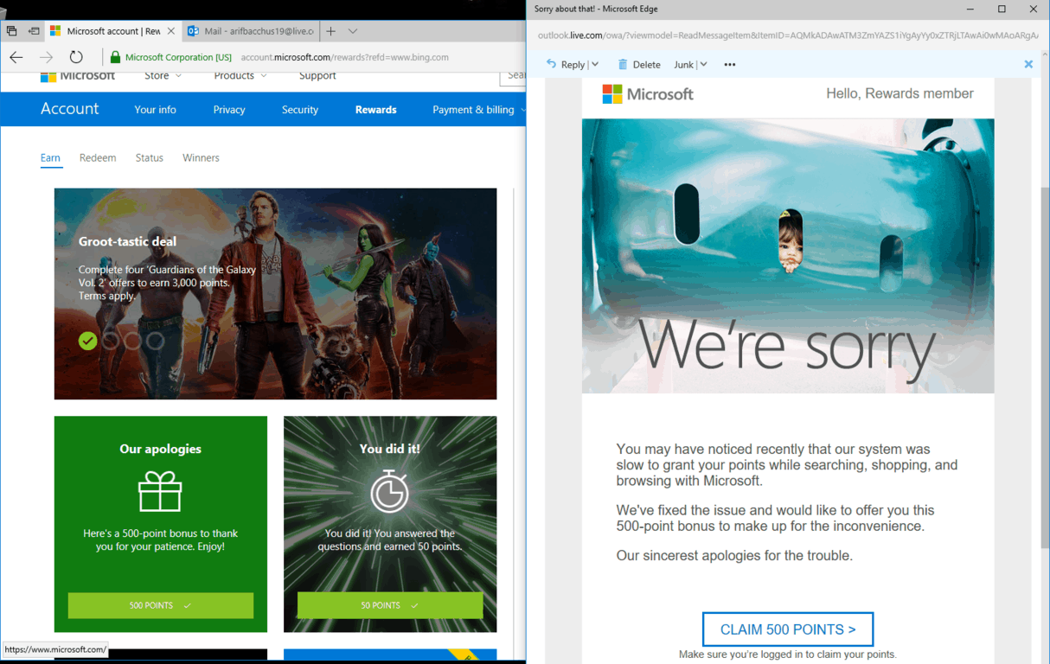Screen dimensions: 1050x664
Task: Click the completed green checkmark on Guardians banner
Action: 87,341
